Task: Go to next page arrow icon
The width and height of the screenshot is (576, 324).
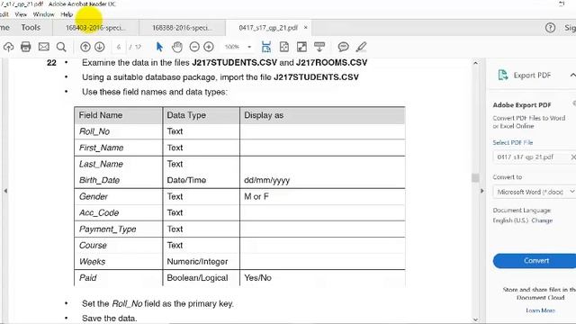Action: pos(100,47)
